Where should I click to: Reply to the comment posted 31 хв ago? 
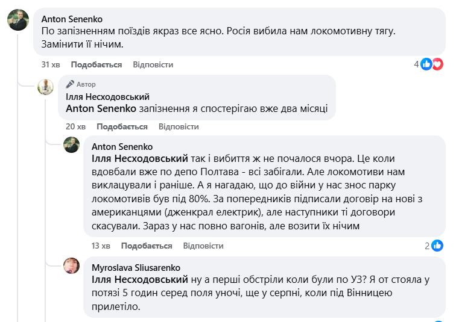tap(153, 64)
